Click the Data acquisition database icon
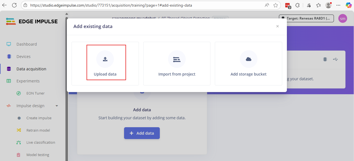 pyautogui.click(x=9, y=69)
